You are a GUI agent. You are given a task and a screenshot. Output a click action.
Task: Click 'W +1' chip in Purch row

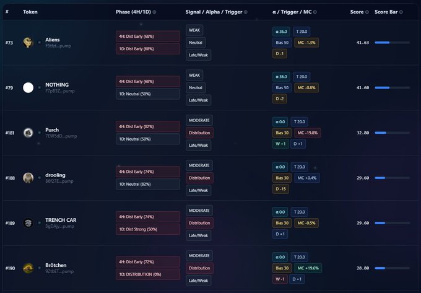[x=280, y=144]
